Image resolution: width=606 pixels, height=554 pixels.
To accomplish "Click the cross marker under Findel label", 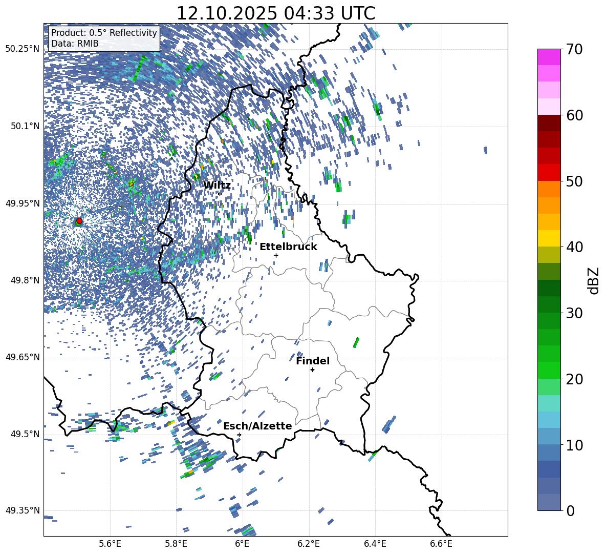I will [x=312, y=370].
